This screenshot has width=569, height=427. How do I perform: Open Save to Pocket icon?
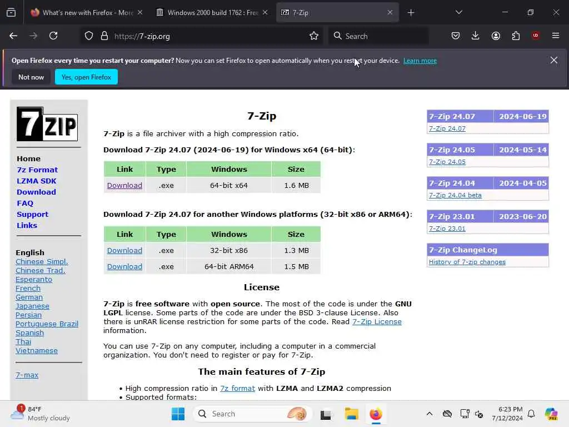456,36
